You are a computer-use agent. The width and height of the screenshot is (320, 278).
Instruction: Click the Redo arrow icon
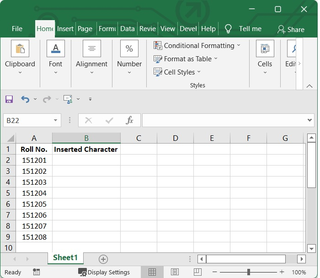coord(47,99)
